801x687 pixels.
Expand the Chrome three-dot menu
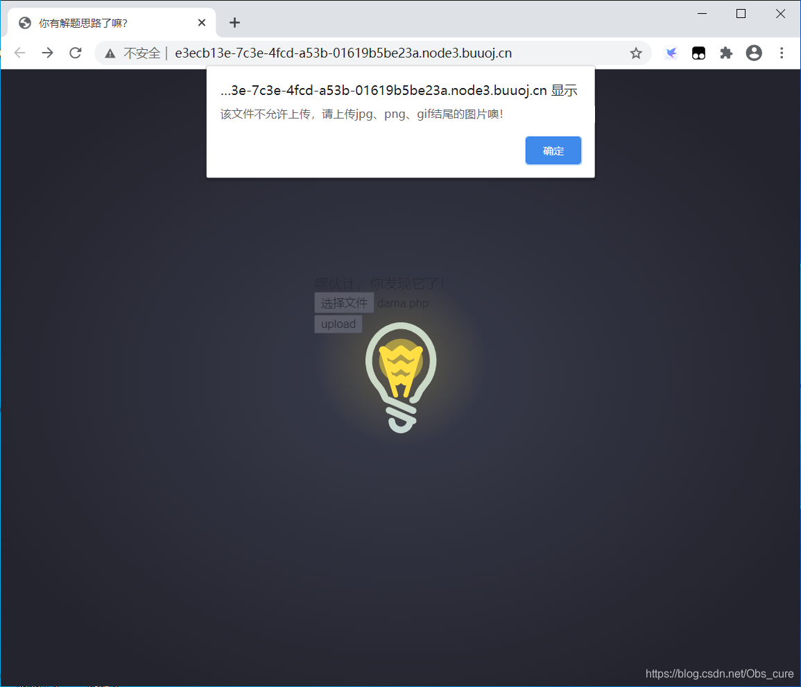point(782,53)
